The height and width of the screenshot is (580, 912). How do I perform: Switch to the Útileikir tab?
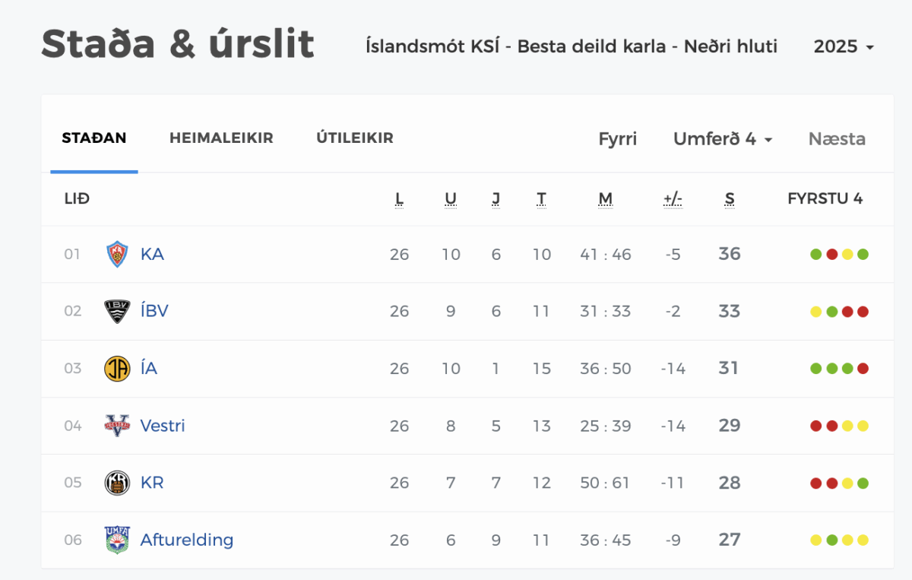(355, 138)
